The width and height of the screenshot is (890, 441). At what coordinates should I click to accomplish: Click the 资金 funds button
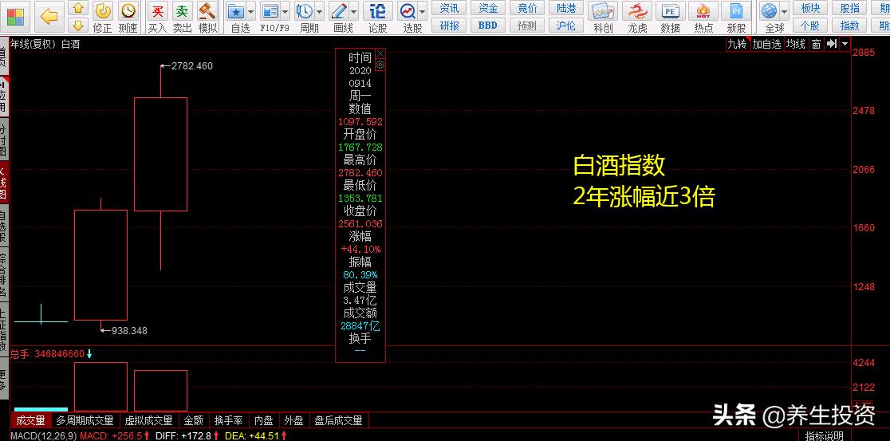pos(488,8)
